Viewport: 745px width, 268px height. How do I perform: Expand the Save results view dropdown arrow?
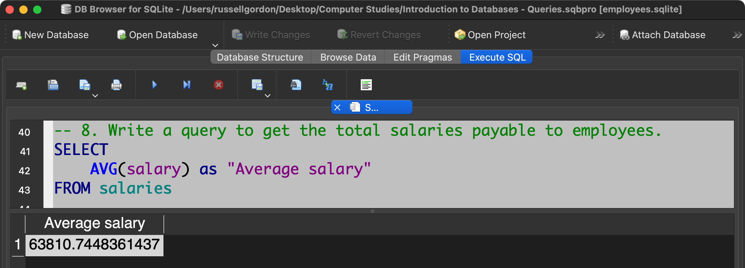pyautogui.click(x=268, y=96)
